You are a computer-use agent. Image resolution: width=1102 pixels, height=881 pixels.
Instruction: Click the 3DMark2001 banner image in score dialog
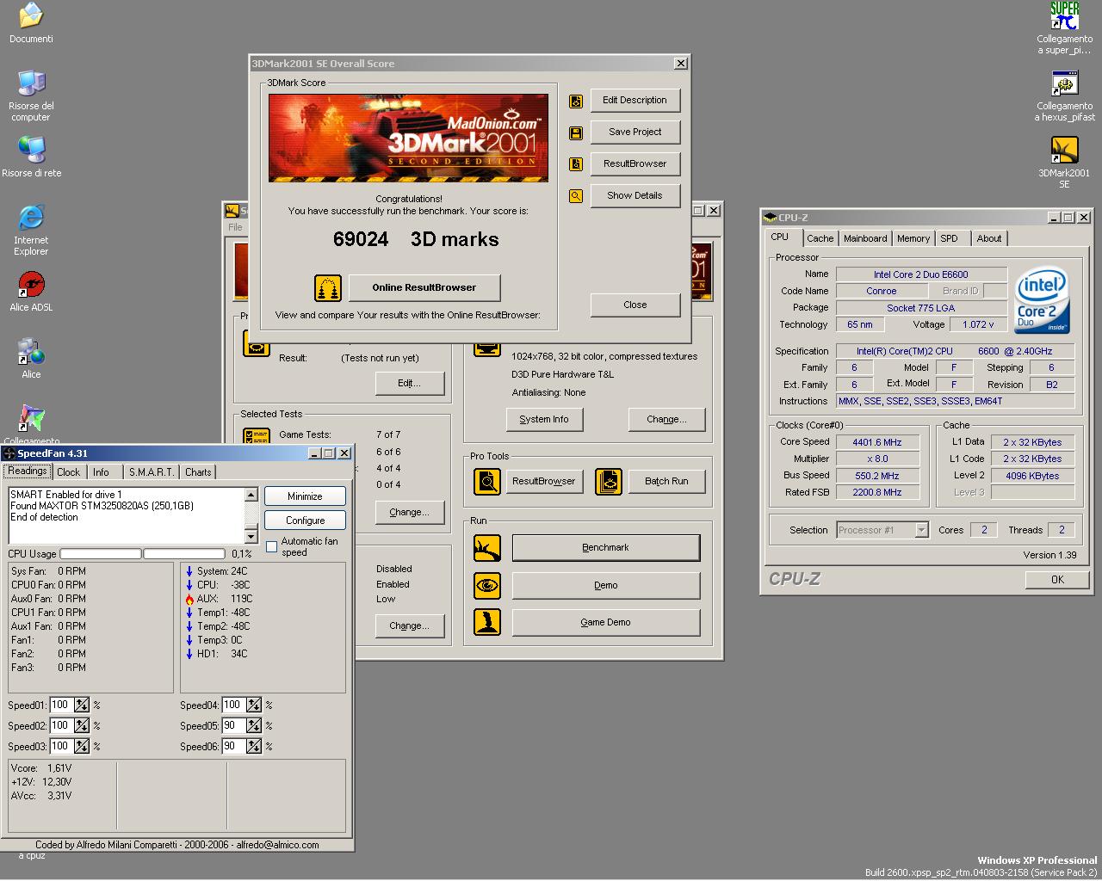coord(409,139)
